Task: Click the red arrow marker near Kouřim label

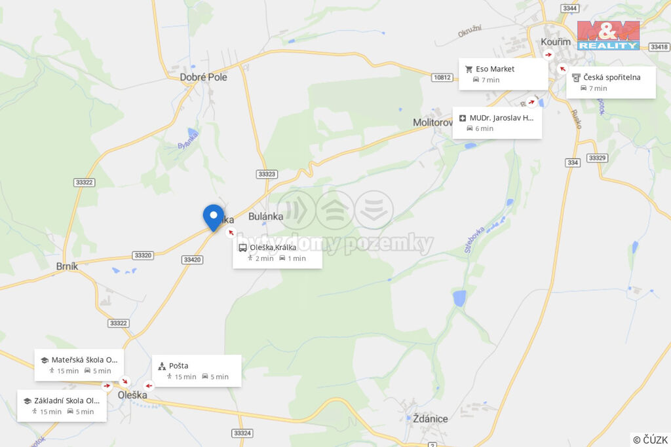Action: pyautogui.click(x=548, y=55)
